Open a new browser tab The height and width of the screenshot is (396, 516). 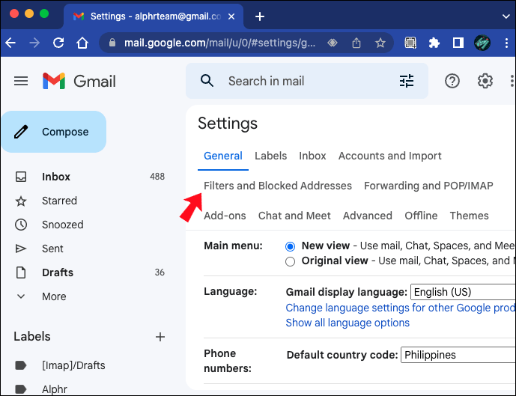point(260,16)
